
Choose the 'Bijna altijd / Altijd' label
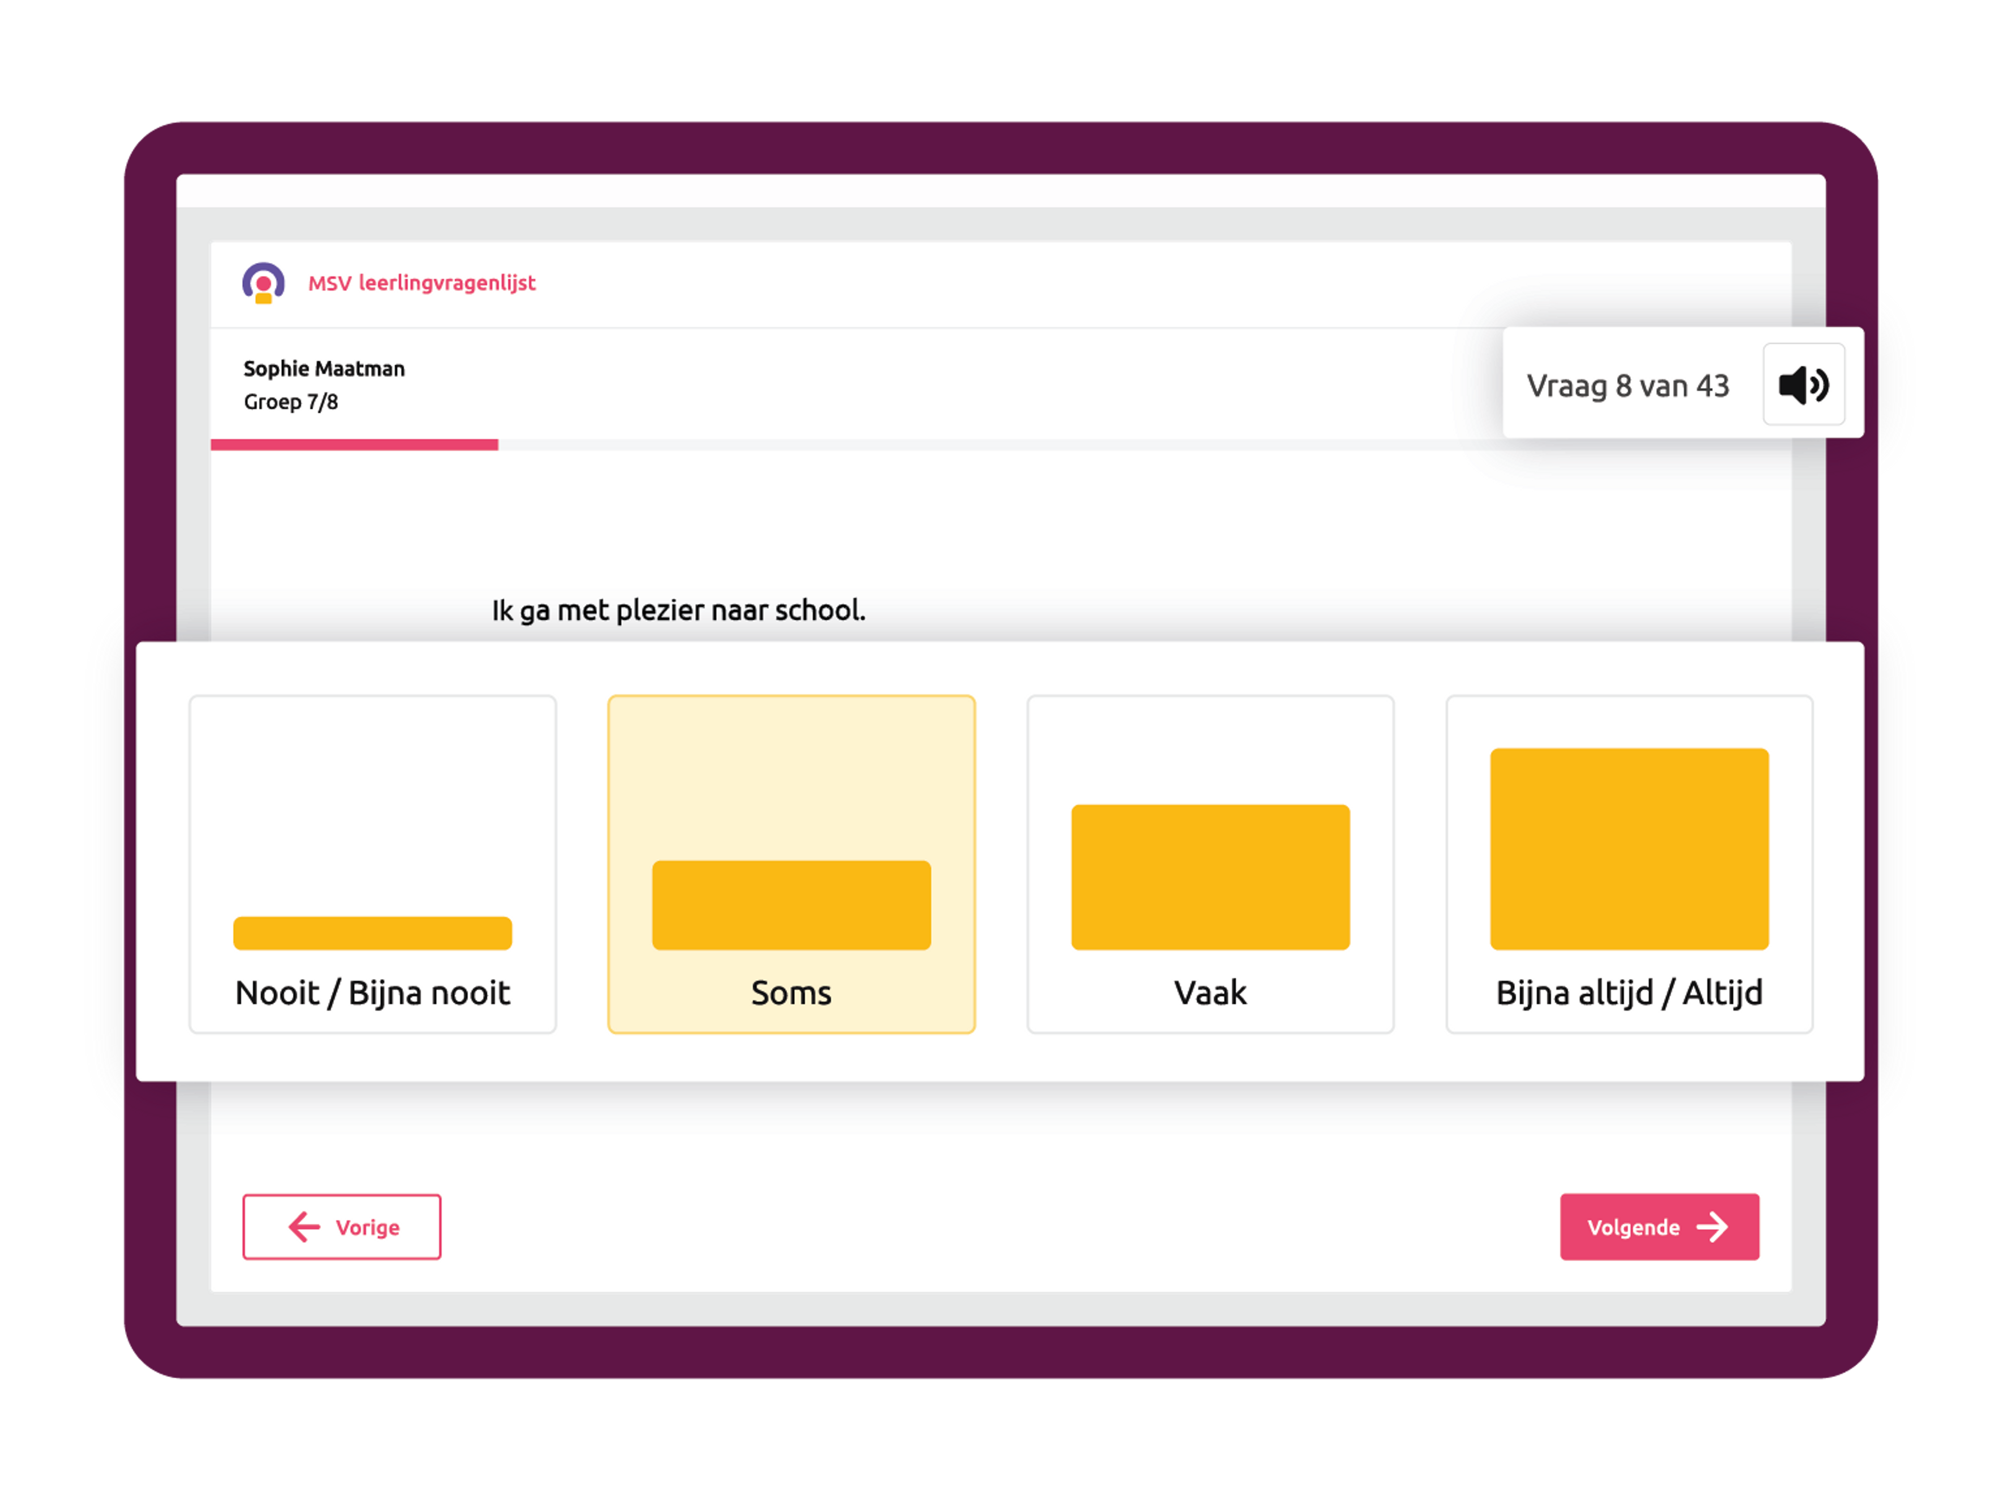click(1629, 993)
